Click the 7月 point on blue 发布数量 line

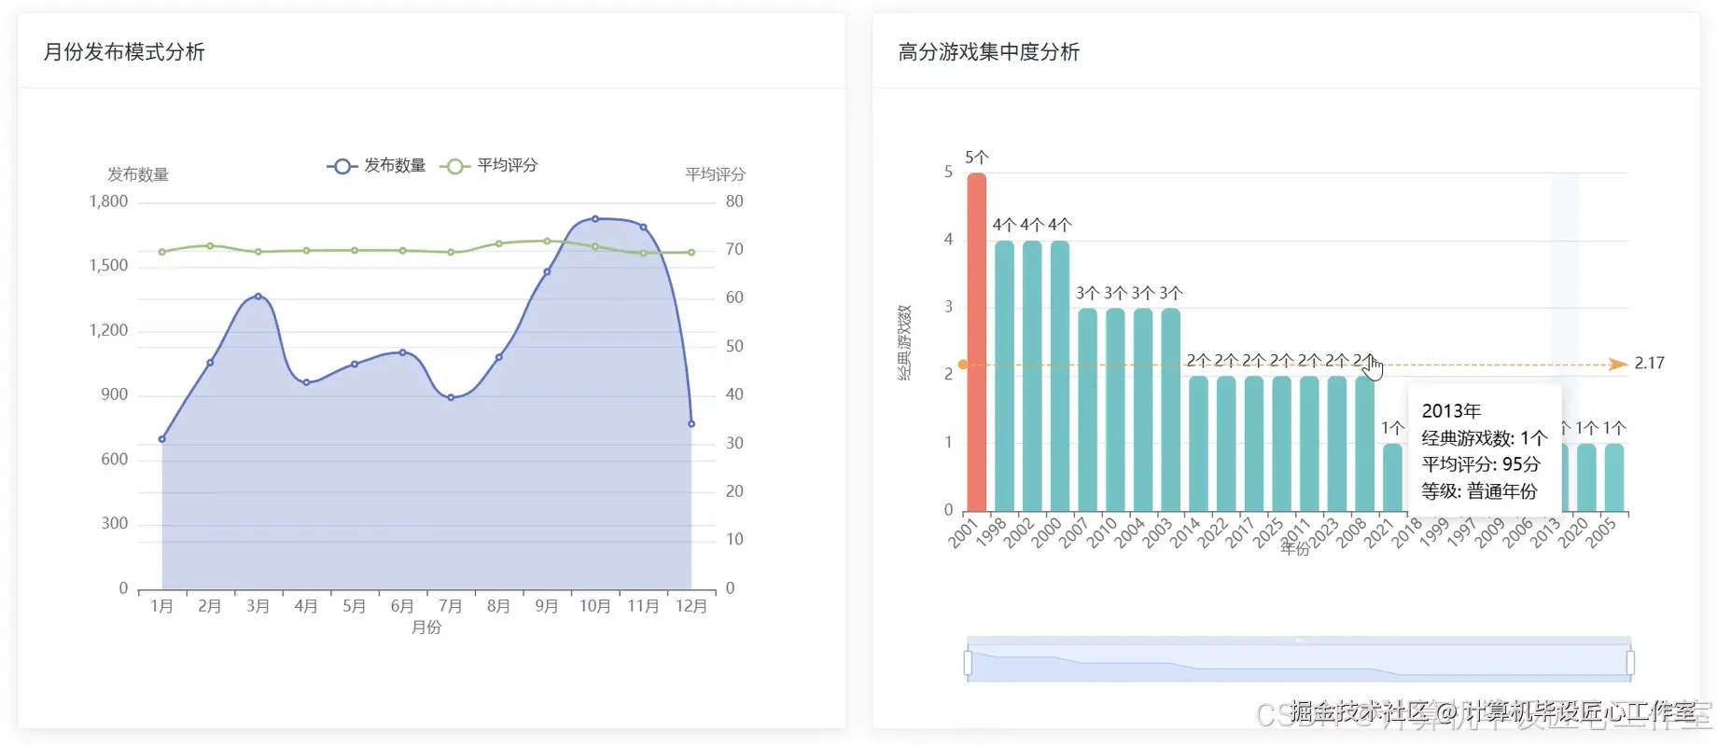pos(451,398)
